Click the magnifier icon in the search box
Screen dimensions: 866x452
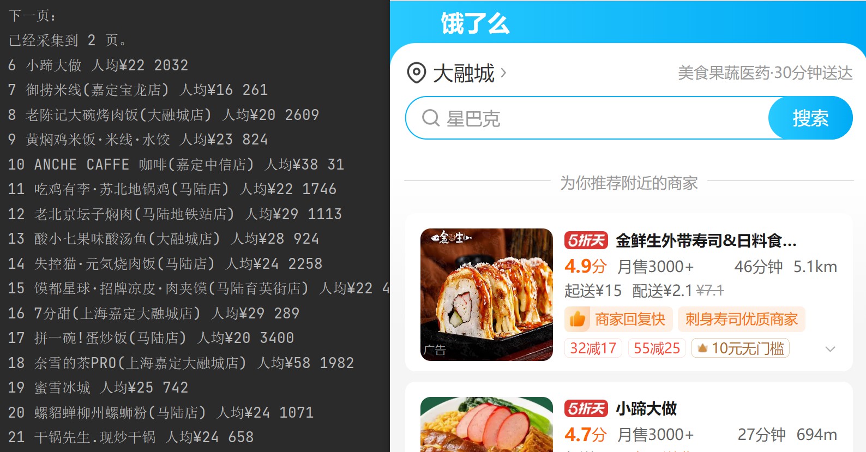(431, 118)
